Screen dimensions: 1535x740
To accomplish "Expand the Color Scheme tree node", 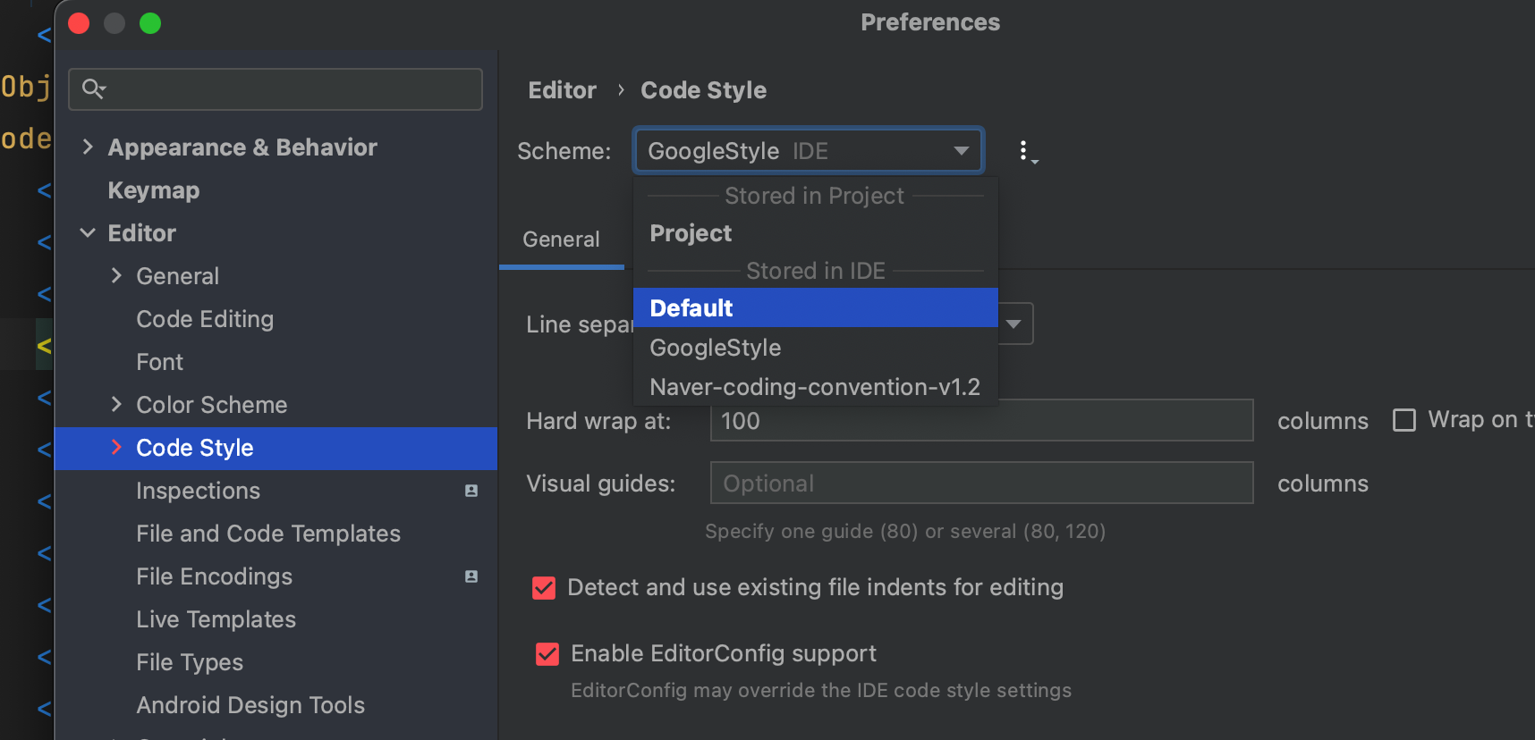I will coord(116,405).
